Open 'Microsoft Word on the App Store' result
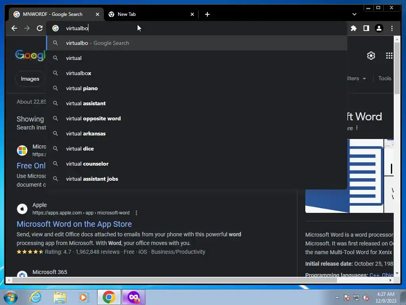The width and height of the screenshot is (406, 305). tap(74, 224)
